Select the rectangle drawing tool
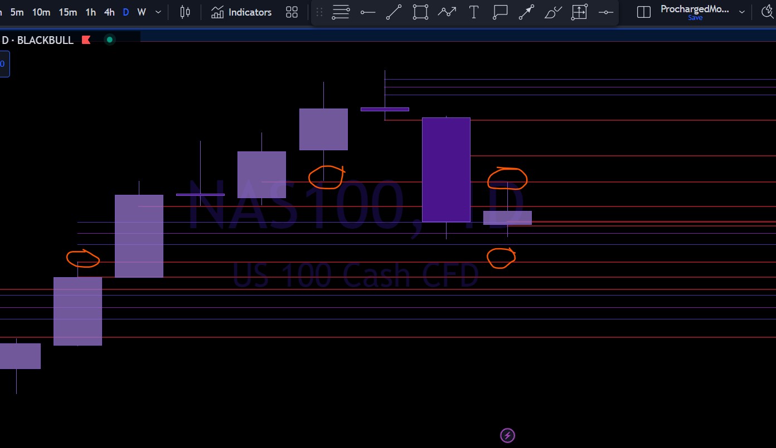Viewport: 776px width, 448px height. (420, 12)
